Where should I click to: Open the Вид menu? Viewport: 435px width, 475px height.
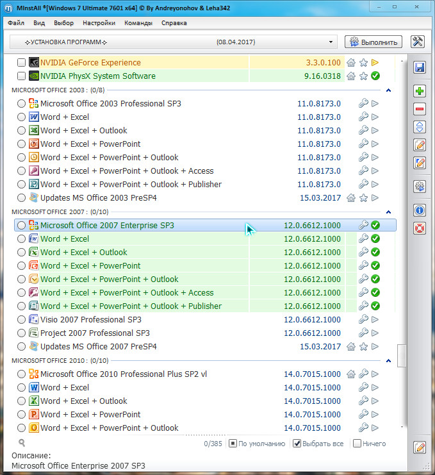tap(39, 22)
